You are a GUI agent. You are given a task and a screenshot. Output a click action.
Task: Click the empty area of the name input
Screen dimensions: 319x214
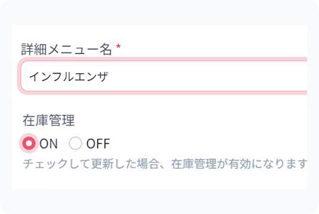pos(208,77)
